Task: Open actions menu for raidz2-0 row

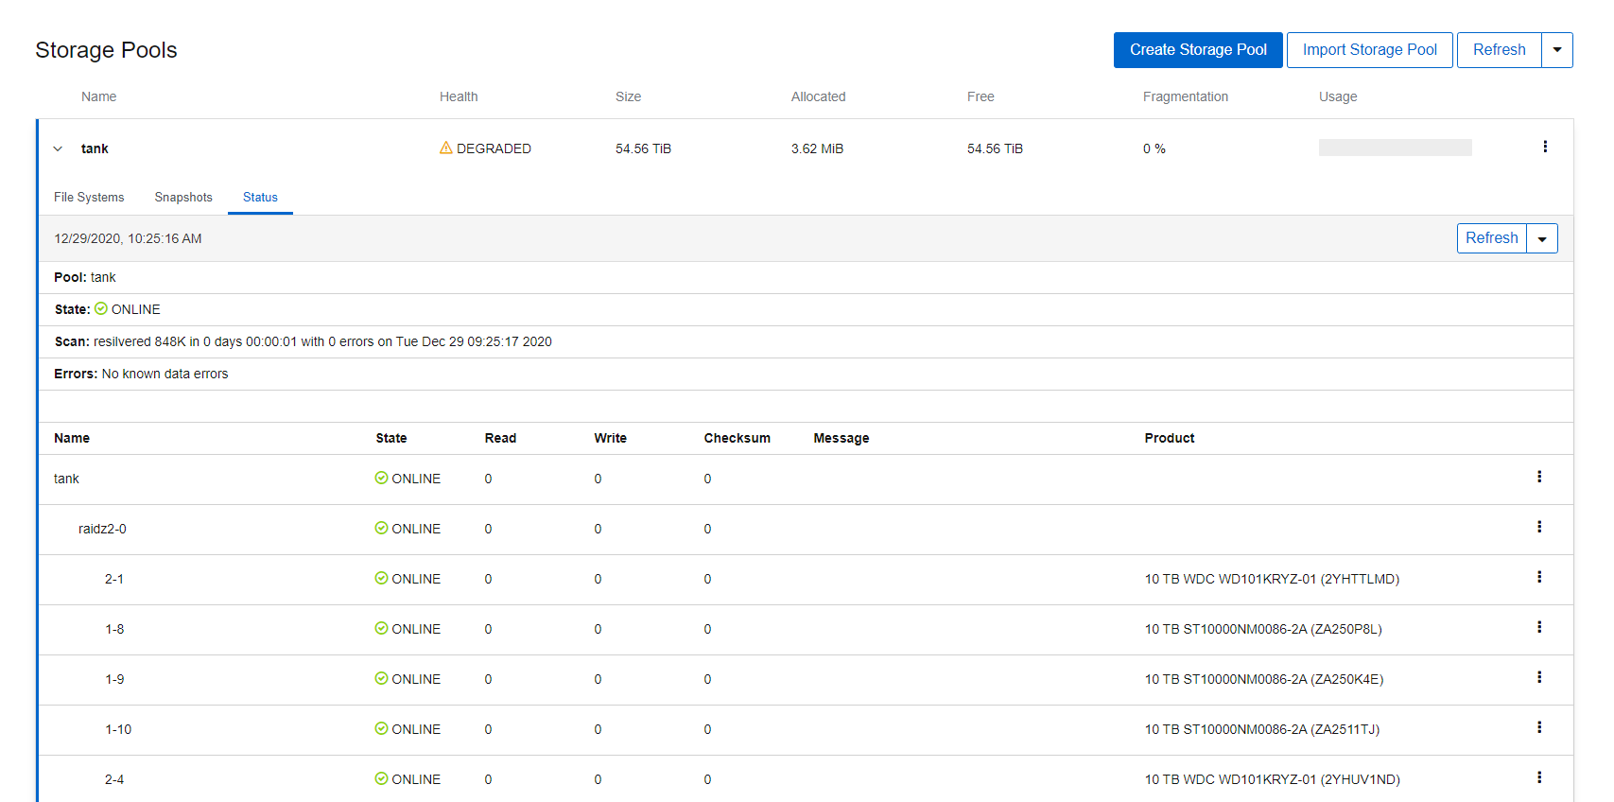Action: (x=1539, y=527)
